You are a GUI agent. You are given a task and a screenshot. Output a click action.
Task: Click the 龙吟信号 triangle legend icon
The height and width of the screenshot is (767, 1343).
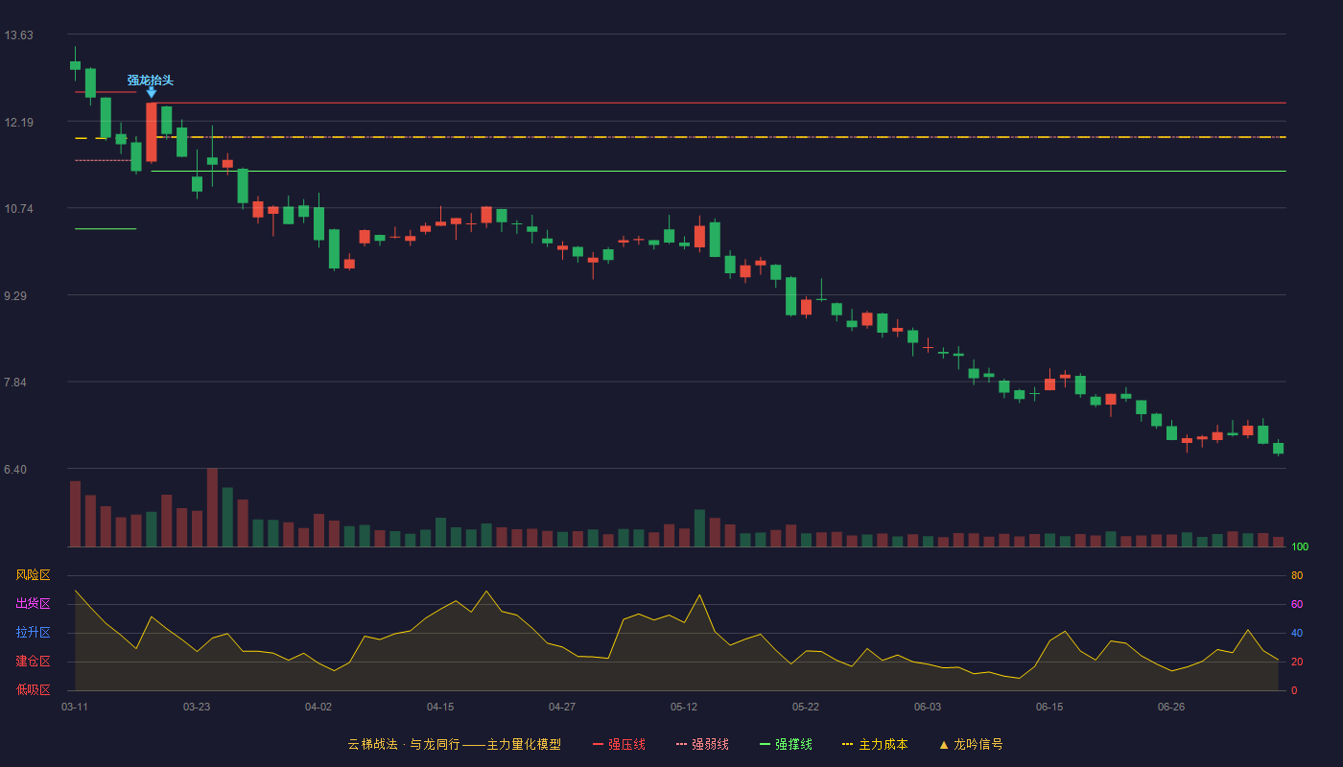coord(943,745)
